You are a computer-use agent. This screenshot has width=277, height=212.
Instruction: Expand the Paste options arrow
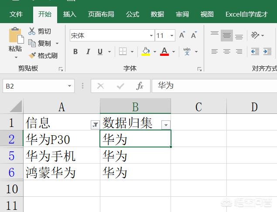click(x=16, y=57)
